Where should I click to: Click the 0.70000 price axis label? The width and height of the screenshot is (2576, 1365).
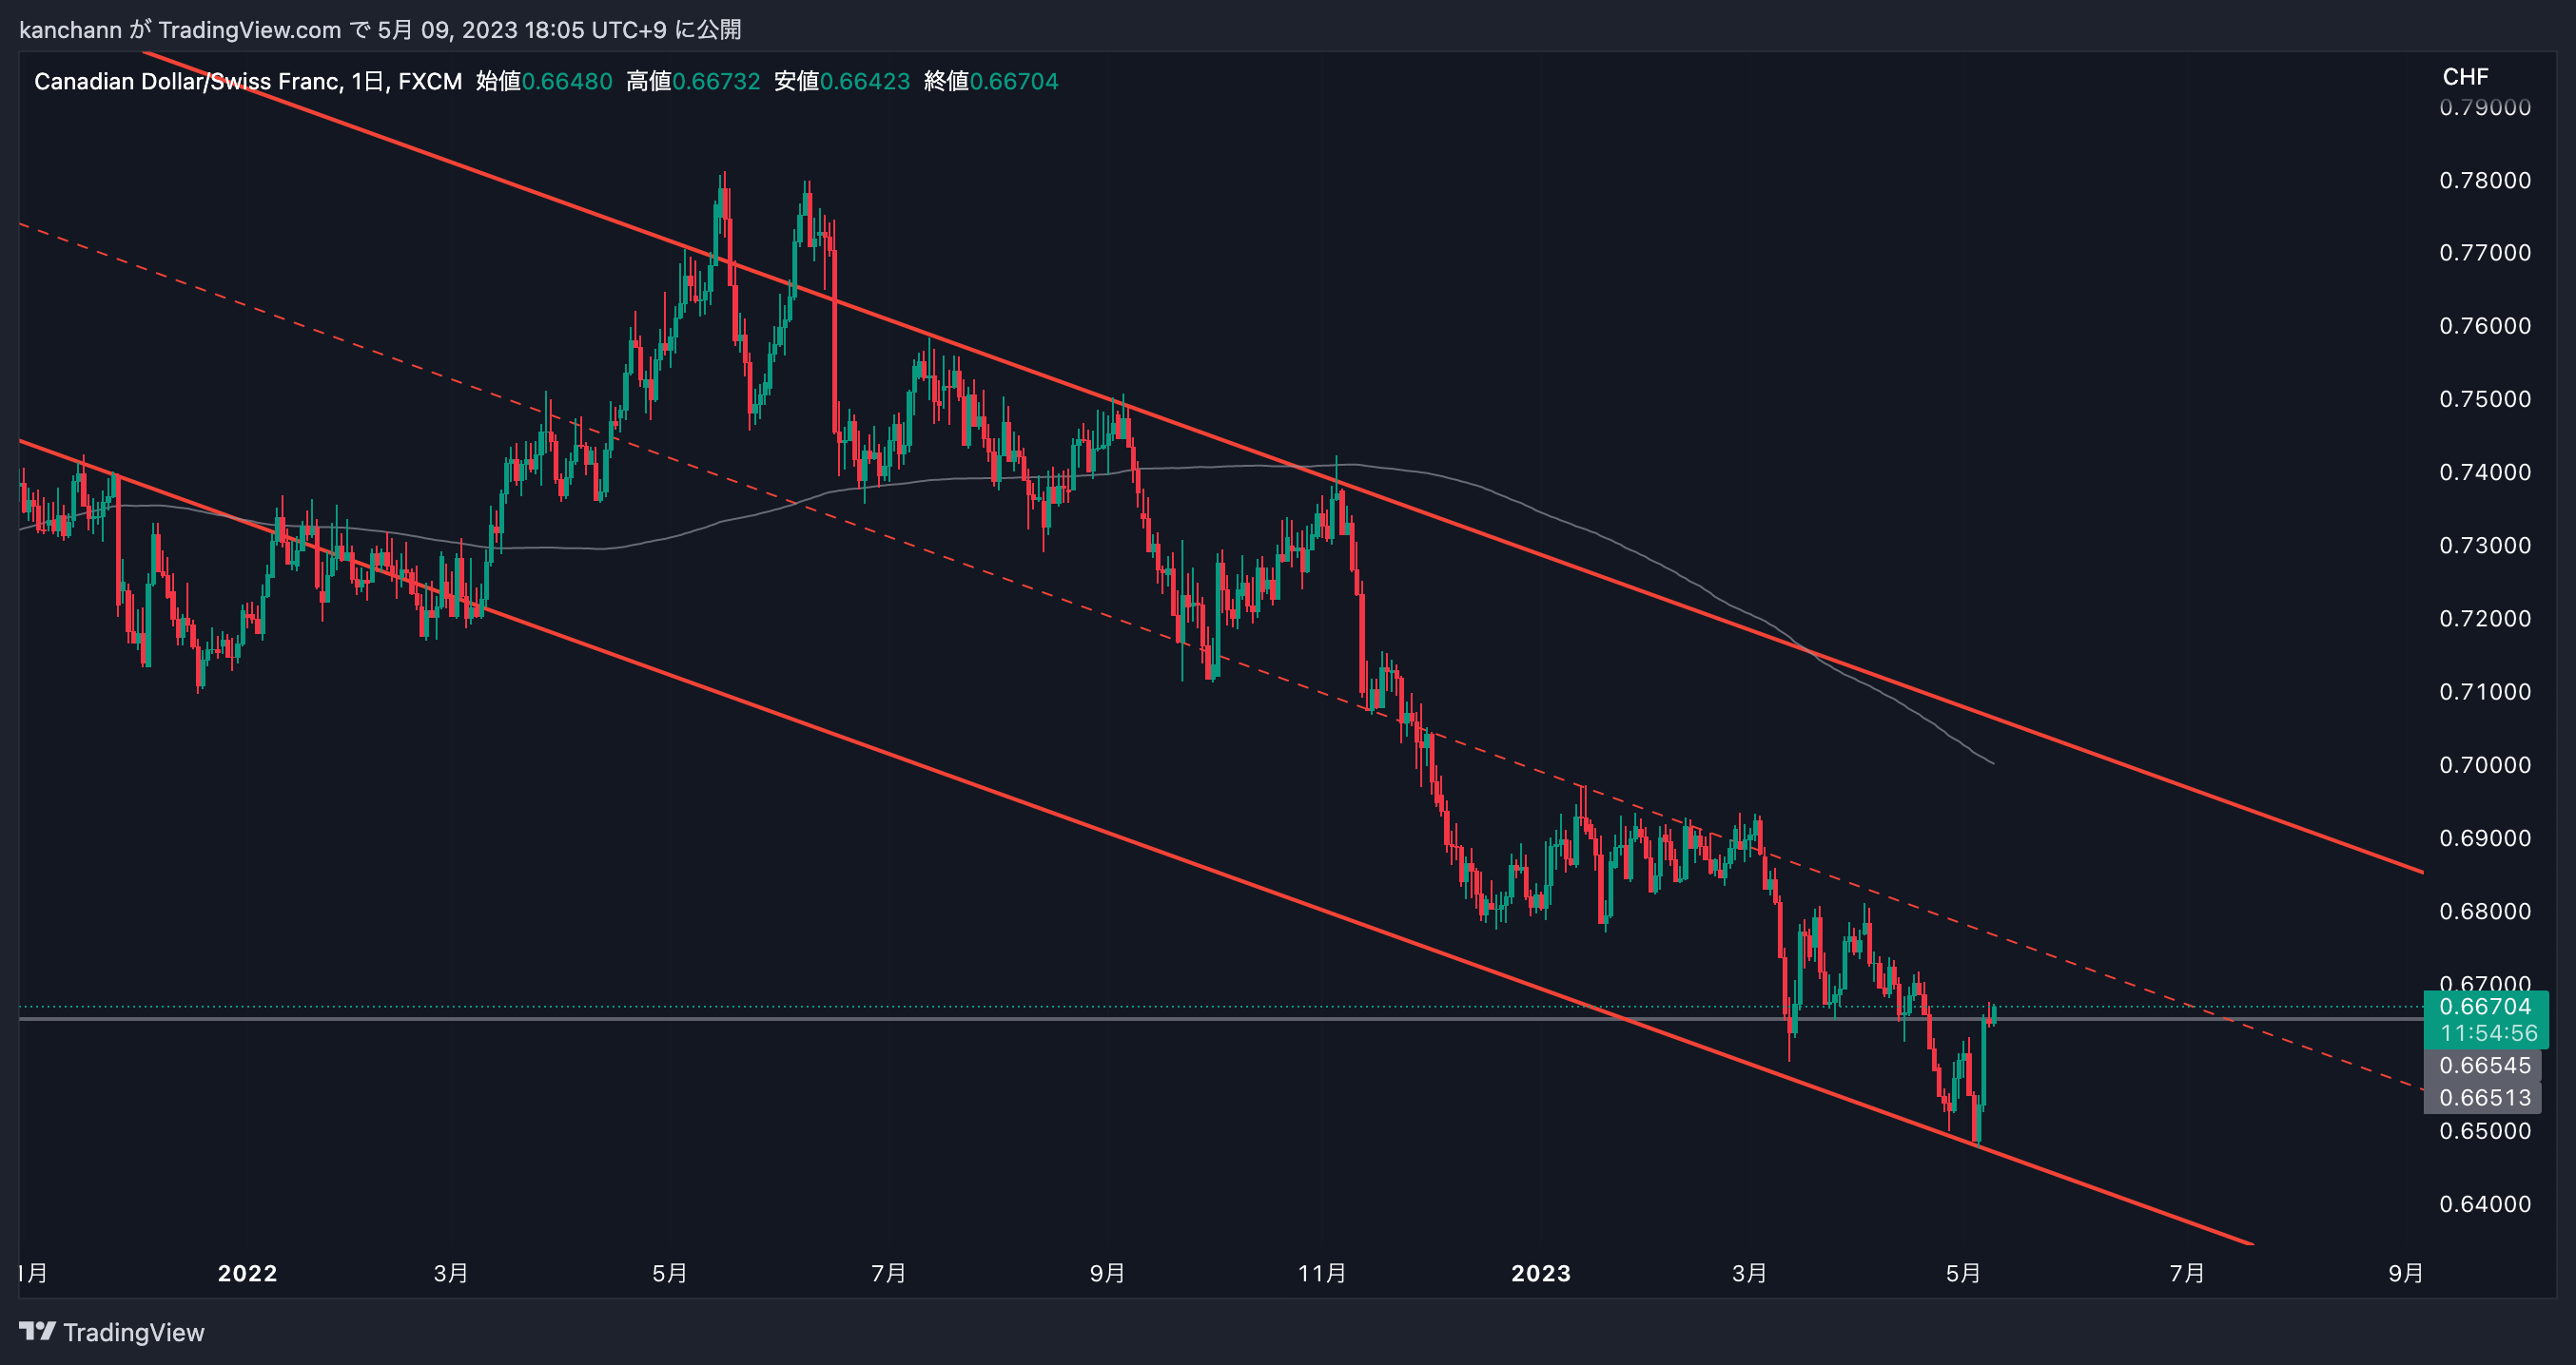click(2485, 764)
